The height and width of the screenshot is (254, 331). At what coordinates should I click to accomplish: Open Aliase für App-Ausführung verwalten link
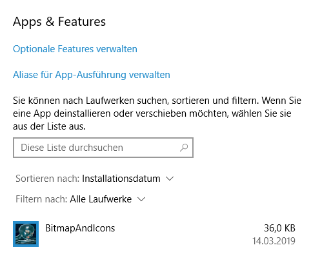click(92, 75)
